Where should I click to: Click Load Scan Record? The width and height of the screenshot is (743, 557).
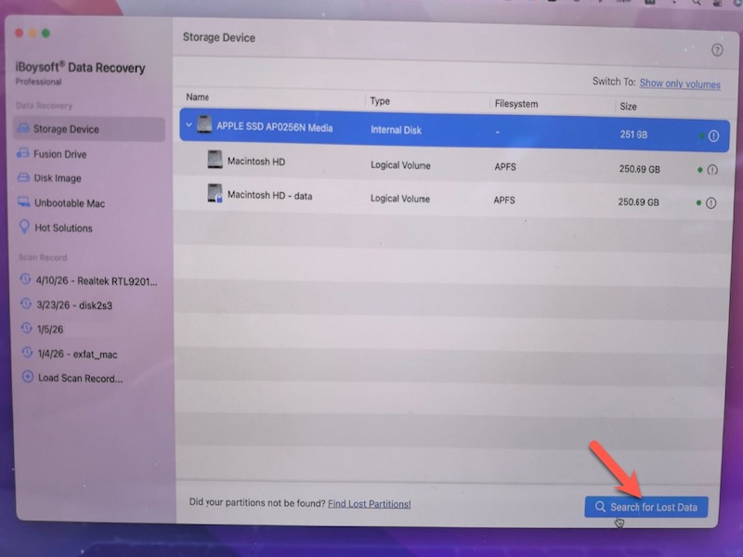tap(80, 379)
